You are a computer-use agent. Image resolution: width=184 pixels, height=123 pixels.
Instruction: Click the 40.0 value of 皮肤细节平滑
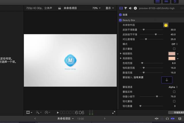click(173, 34)
